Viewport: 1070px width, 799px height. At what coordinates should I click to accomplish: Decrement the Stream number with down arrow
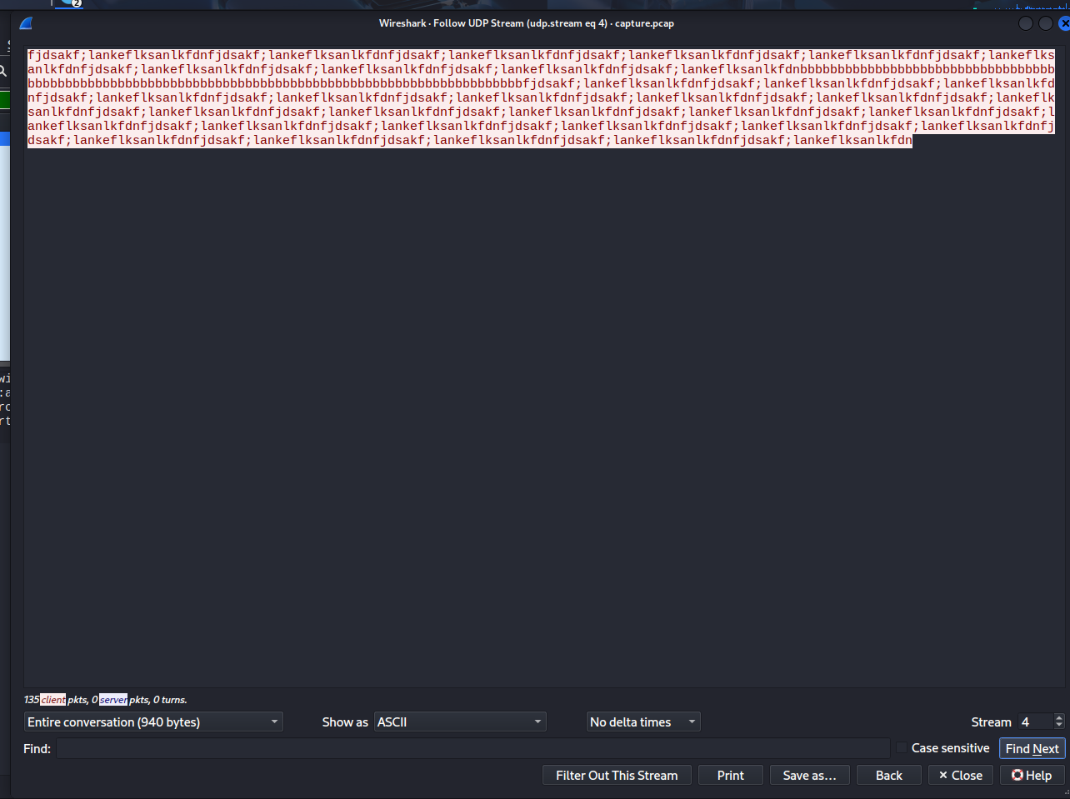click(1059, 726)
